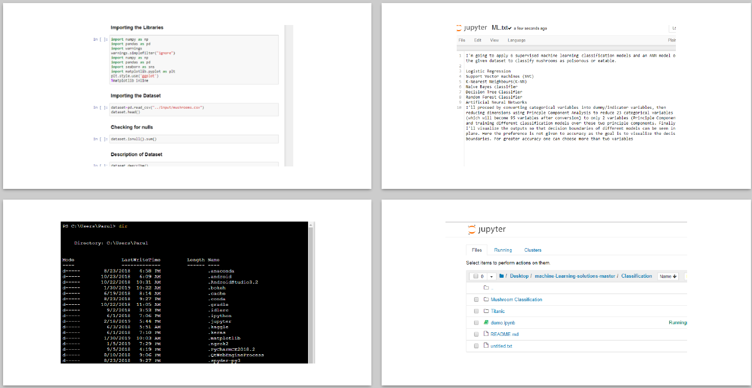The width and height of the screenshot is (752, 388).
Task: Open the Mushroom Classification folder link
Action: pyautogui.click(x=516, y=300)
